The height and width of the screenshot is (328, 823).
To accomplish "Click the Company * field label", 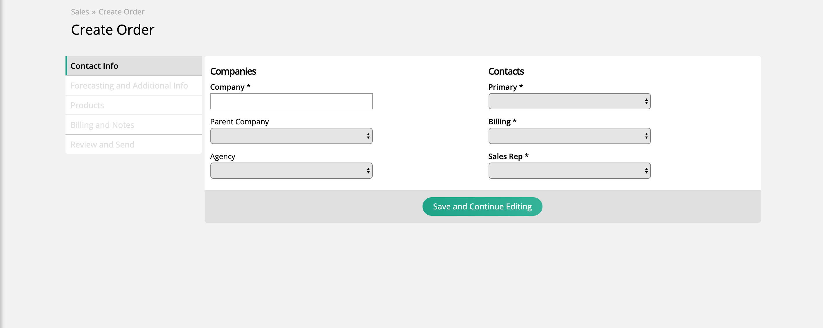I will tap(230, 87).
